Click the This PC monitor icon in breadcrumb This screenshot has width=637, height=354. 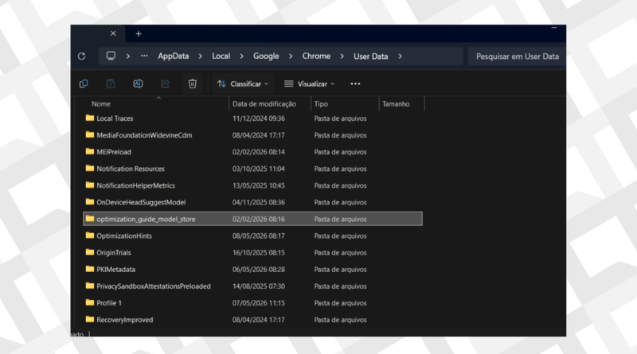[111, 56]
